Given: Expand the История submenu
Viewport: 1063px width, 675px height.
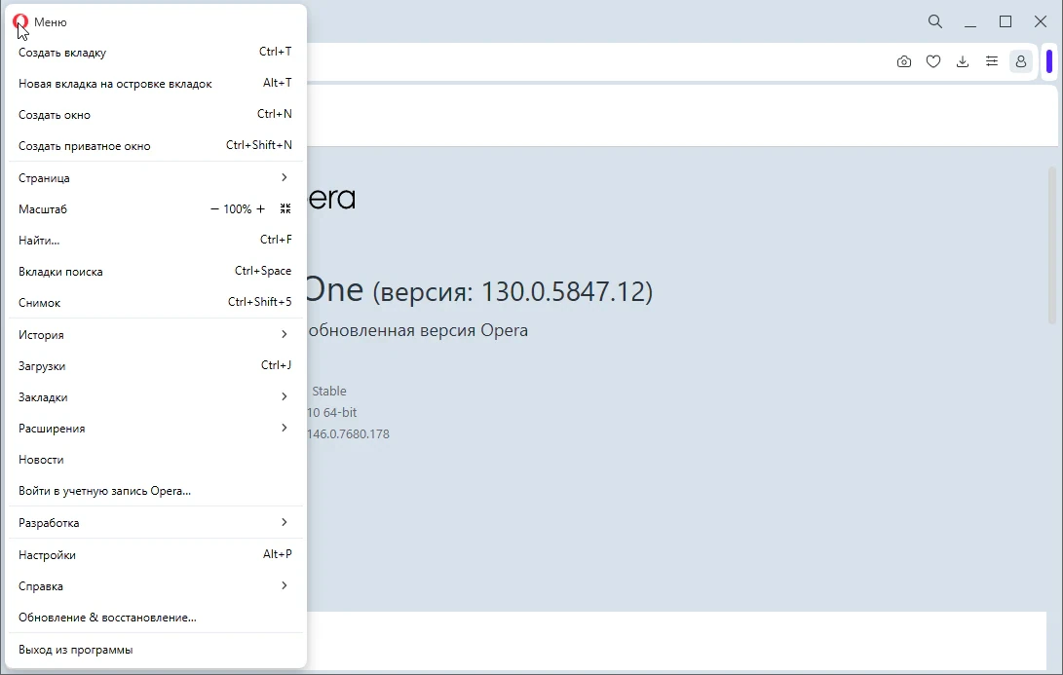Looking at the screenshot, I should [x=156, y=334].
